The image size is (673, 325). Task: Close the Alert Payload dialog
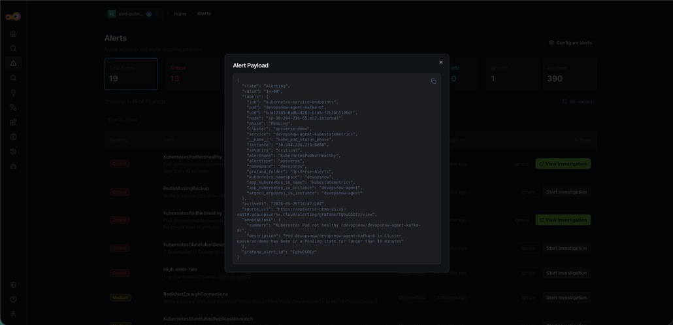(441, 62)
